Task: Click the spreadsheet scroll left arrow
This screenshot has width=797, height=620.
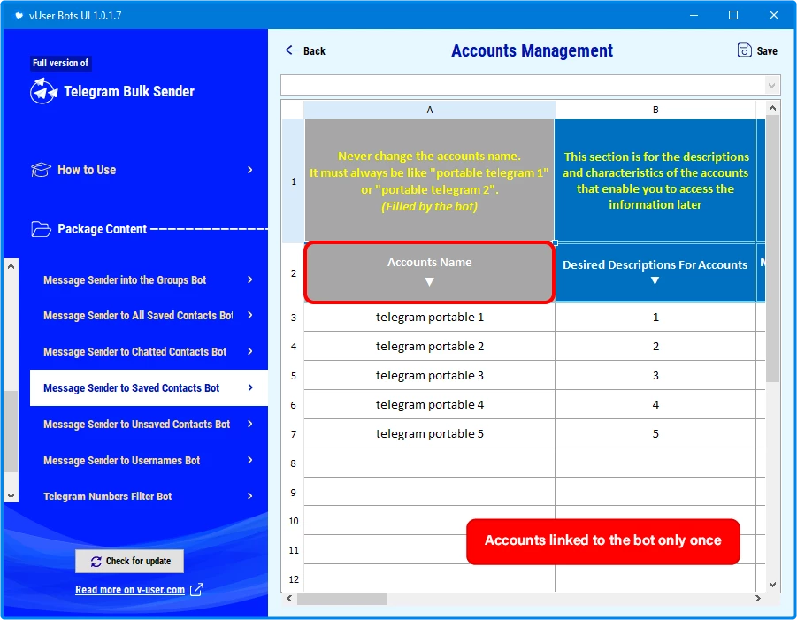Action: point(289,599)
